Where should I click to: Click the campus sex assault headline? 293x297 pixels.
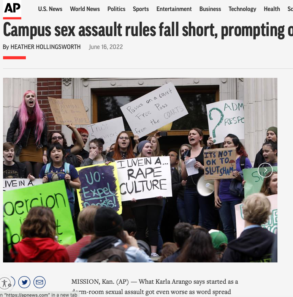(x=148, y=30)
